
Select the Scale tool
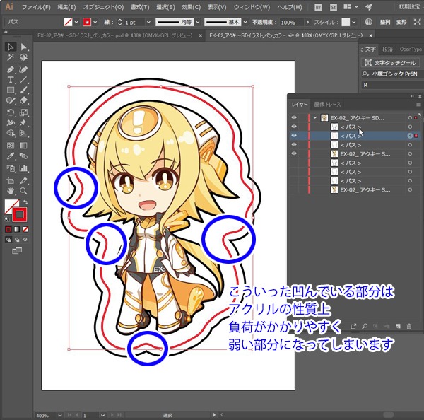23,112
